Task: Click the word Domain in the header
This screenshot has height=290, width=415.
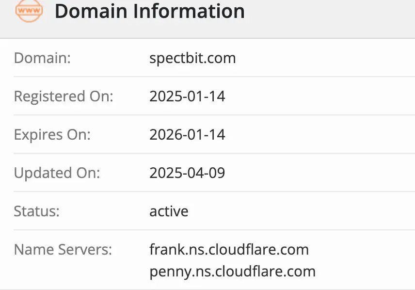Action: (x=91, y=11)
